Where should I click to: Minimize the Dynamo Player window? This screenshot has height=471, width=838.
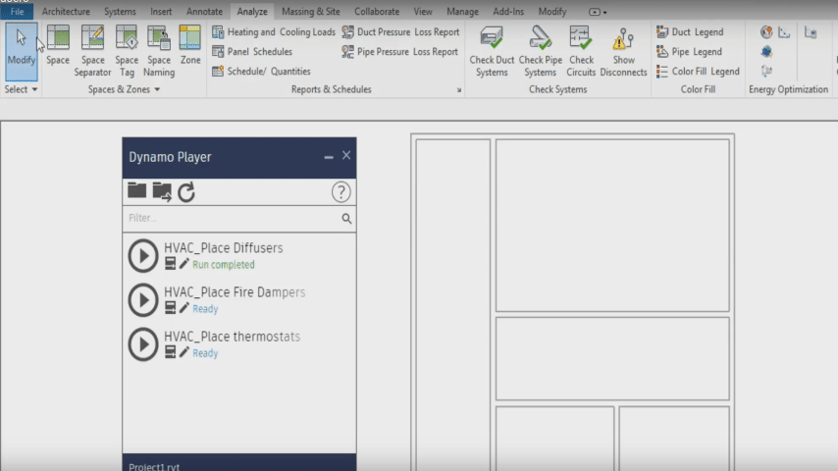point(329,157)
